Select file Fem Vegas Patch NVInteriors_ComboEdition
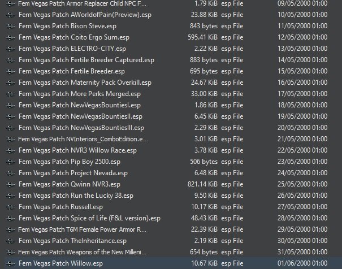This screenshot has height=269, width=342. [83, 139]
